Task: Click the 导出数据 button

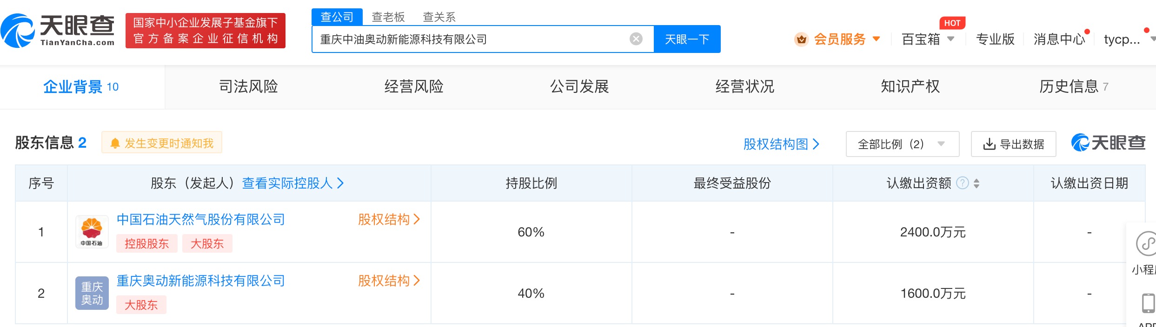Action: point(1013,144)
